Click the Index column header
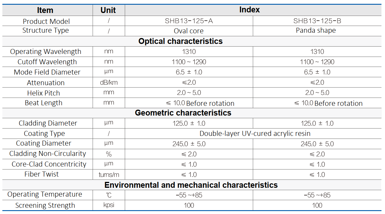This screenshot has width=385, height=214. coord(249,10)
